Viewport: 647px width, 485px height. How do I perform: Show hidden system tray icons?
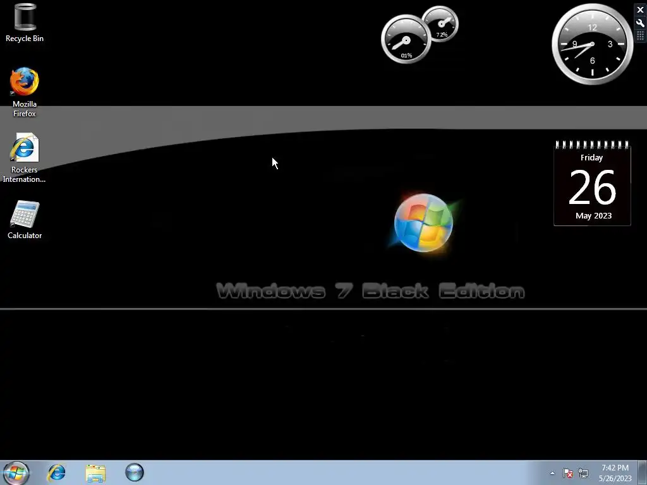click(x=552, y=473)
